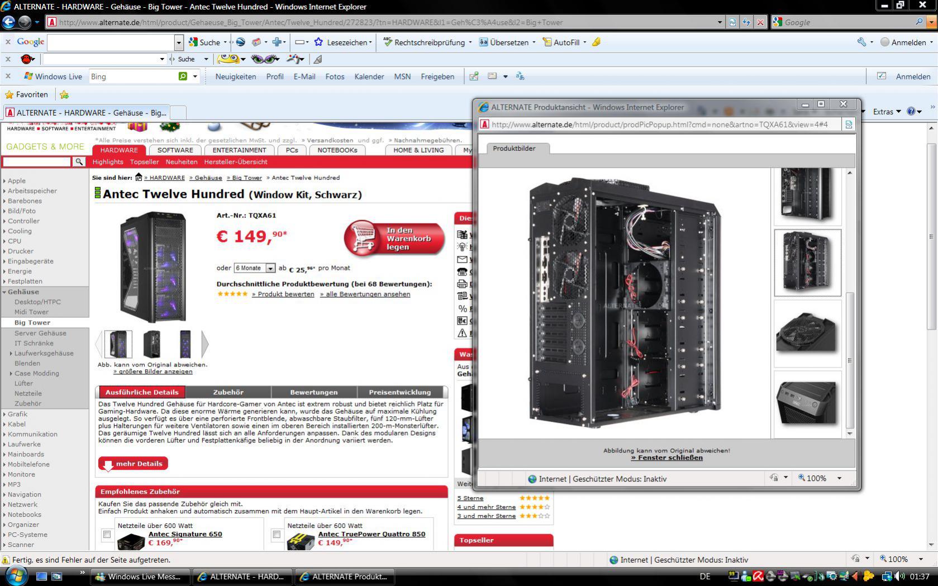
Task: Tick the checkbox for Antec TruePower Quattro 850
Action: 277,535
